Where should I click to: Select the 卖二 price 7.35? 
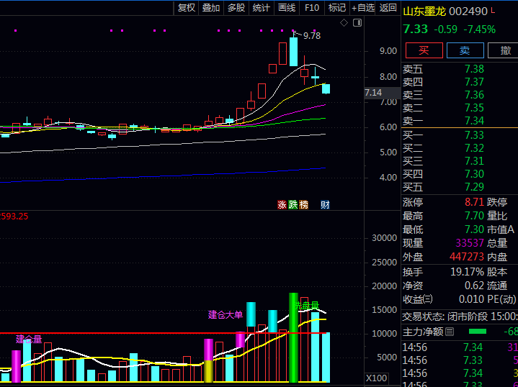pyautogui.click(x=474, y=108)
